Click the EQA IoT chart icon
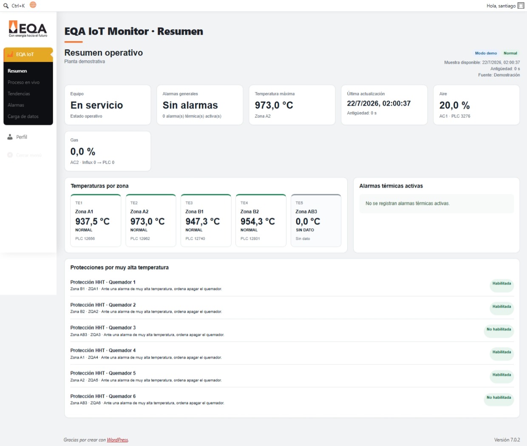Image resolution: width=527 pixels, height=446 pixels. tap(10, 54)
